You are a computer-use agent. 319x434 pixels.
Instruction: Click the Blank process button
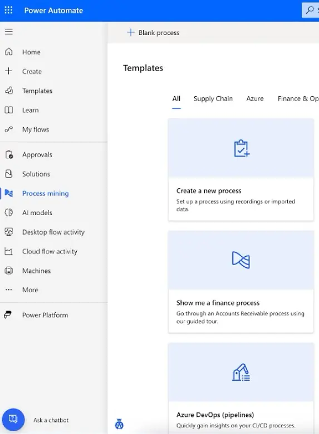point(153,33)
